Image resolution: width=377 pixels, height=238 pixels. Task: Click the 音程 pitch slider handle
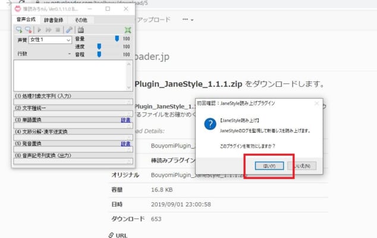point(99,54)
